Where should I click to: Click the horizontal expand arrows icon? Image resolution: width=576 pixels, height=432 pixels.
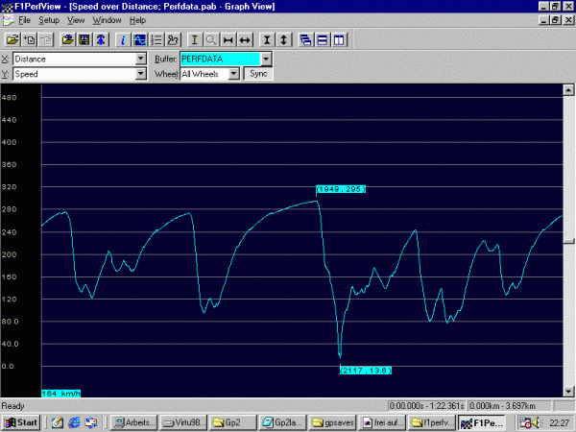pyautogui.click(x=245, y=40)
